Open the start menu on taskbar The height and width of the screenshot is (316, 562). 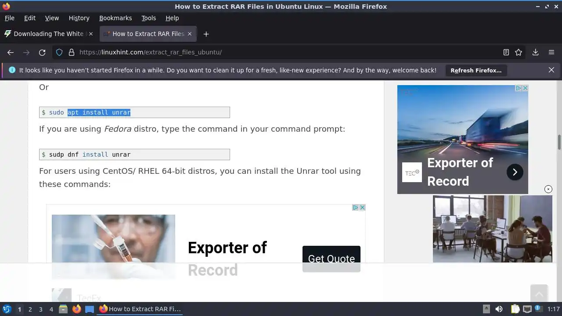[7, 309]
